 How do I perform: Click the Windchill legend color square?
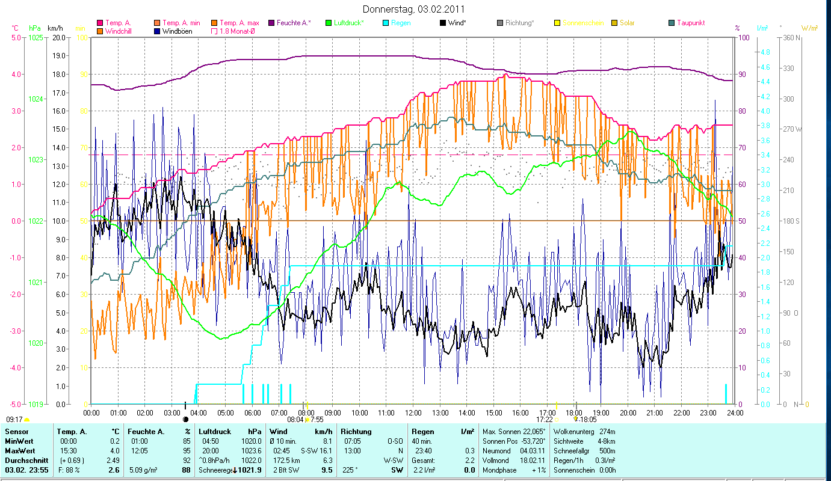point(100,31)
